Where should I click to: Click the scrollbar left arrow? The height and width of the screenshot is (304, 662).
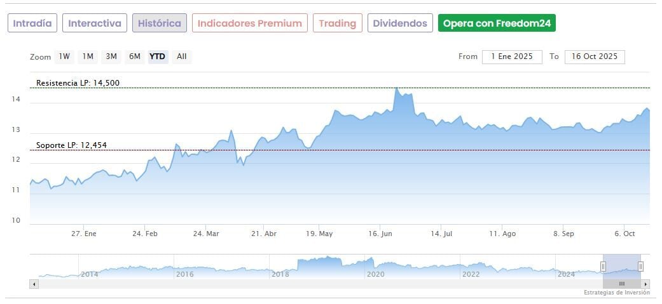[x=34, y=284]
